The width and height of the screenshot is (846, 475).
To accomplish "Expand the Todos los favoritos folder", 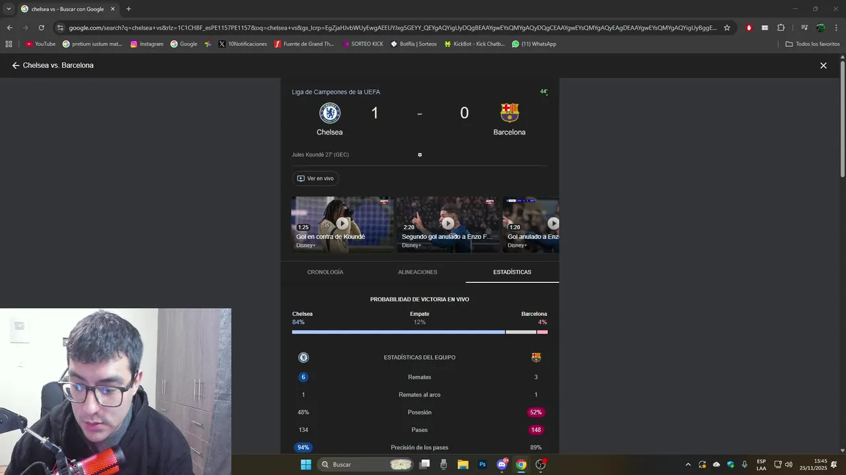I will 812,44.
